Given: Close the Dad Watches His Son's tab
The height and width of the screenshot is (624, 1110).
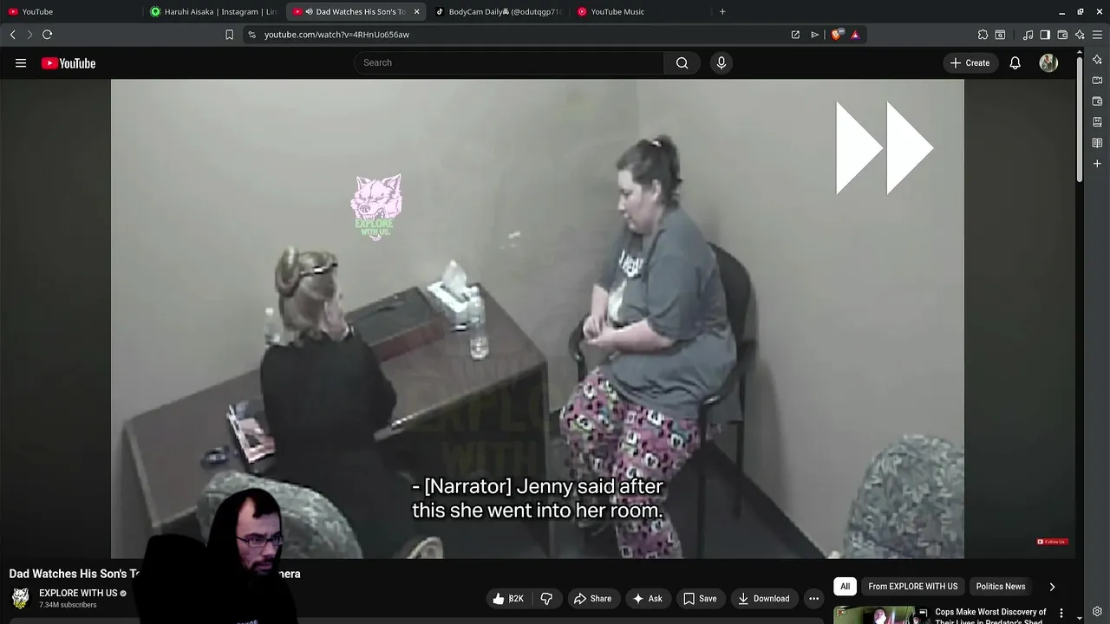Looking at the screenshot, I should tap(416, 11).
